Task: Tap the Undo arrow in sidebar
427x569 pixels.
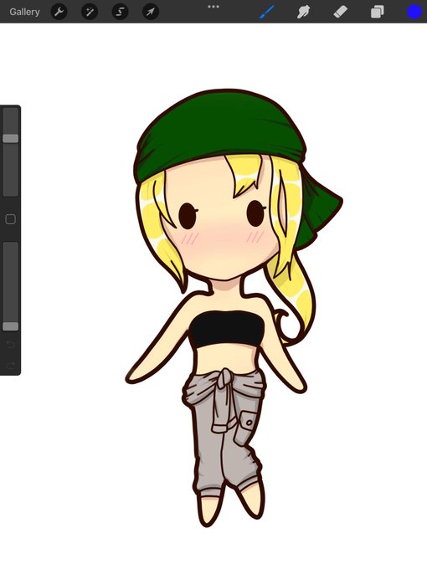Action: pyautogui.click(x=11, y=345)
